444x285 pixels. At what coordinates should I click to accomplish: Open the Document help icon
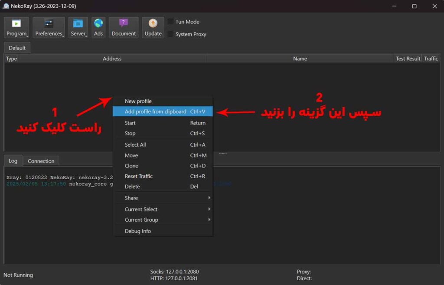pos(123,27)
